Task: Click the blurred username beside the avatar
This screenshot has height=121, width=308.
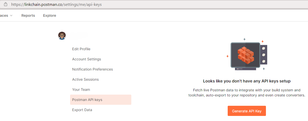Action: [x=77, y=36]
